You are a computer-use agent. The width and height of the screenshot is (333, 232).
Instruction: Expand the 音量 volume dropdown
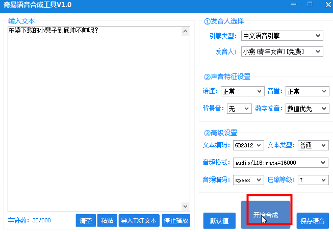click(x=308, y=91)
